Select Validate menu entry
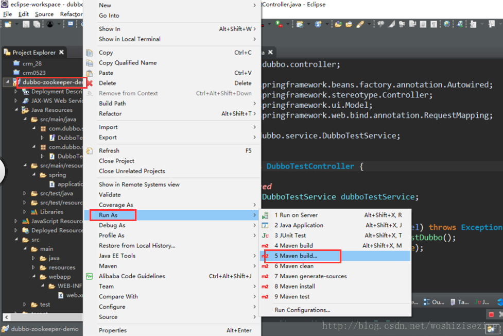 [172, 195]
